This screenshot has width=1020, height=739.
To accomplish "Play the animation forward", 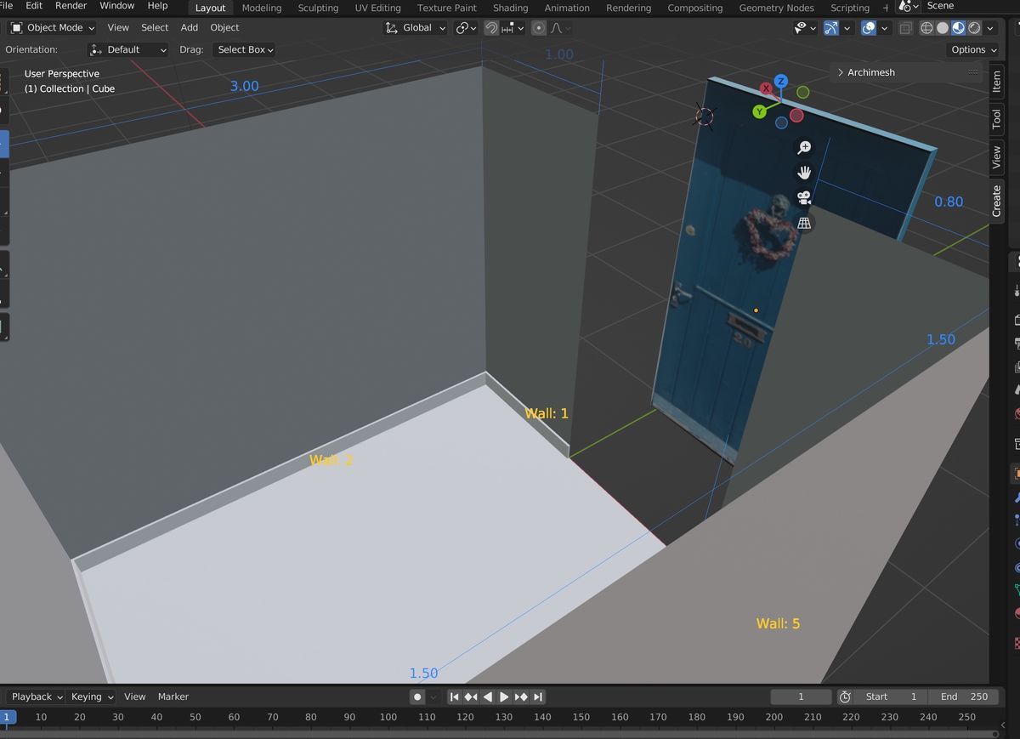I will point(504,696).
